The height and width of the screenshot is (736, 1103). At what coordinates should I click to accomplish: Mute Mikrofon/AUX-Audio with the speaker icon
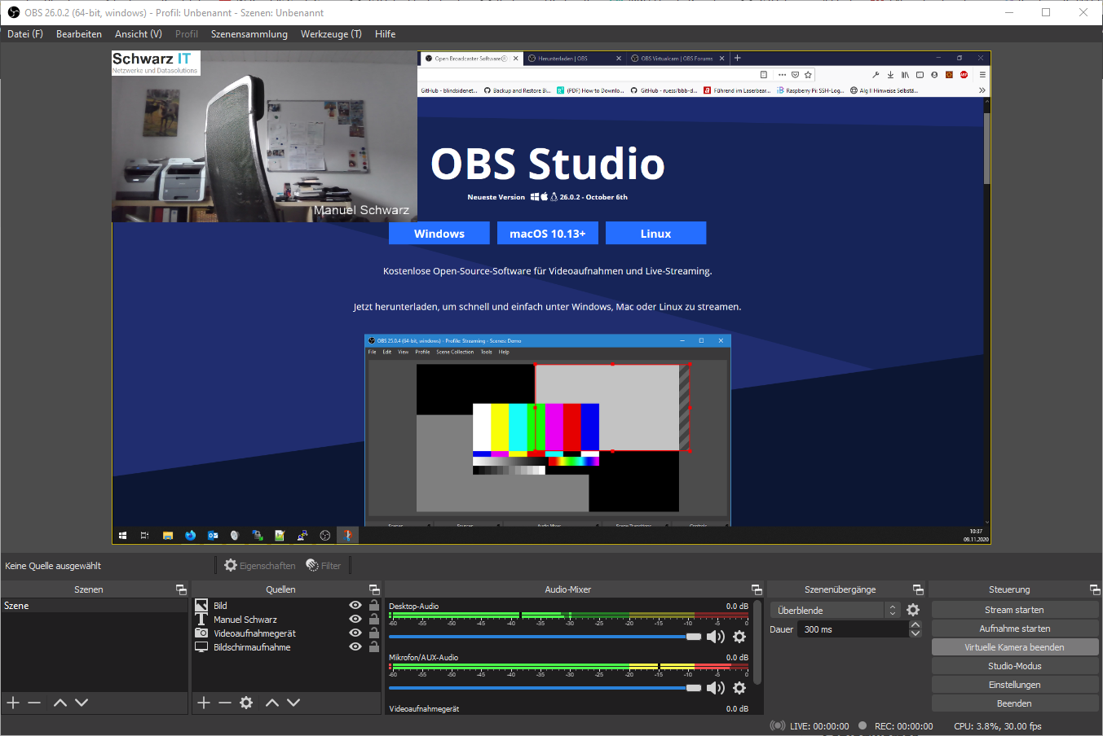(716, 687)
